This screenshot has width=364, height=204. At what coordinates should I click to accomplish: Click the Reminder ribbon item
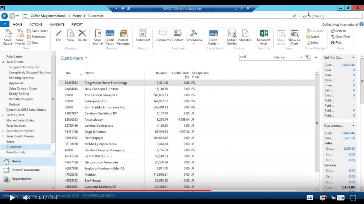tap(36, 37)
